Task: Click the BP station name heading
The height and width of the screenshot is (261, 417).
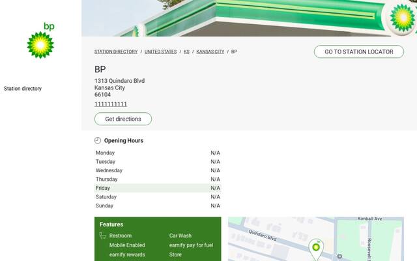Action: (x=100, y=69)
